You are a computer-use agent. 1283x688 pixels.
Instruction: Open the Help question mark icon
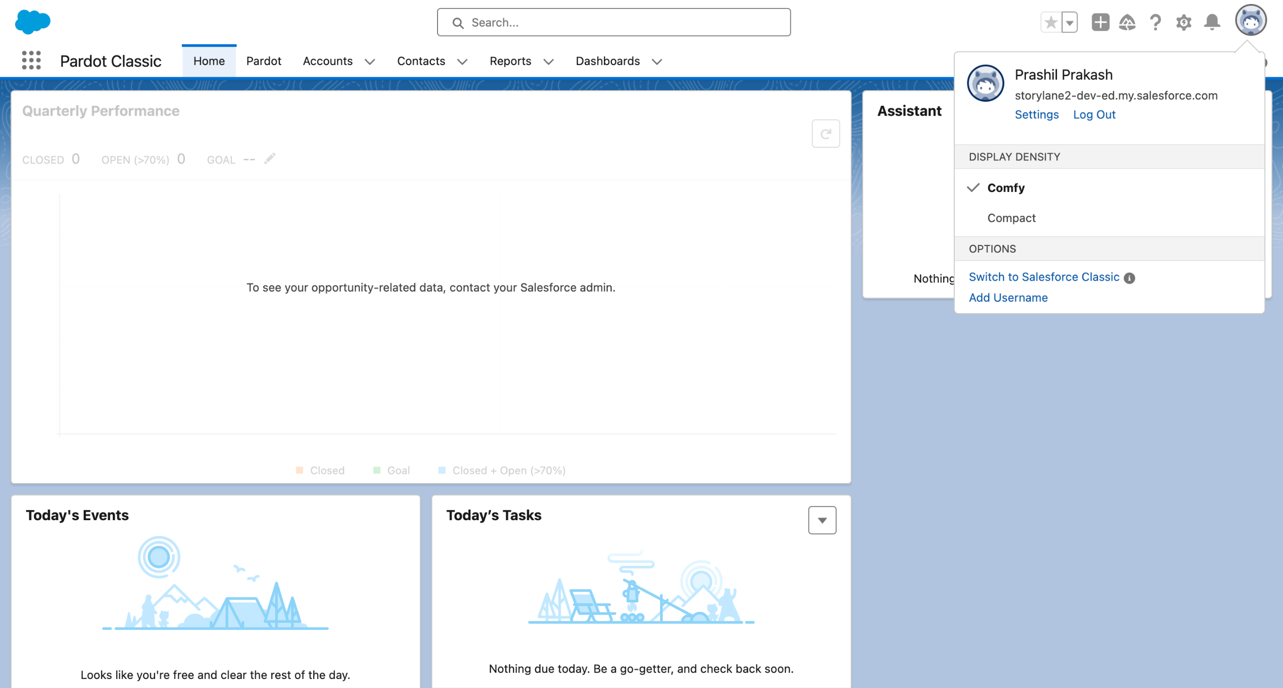pyautogui.click(x=1155, y=23)
